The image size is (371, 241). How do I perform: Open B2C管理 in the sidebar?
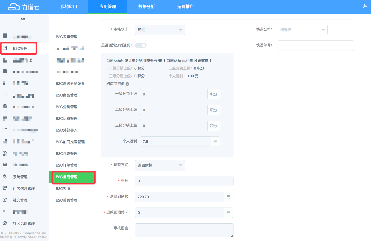20,49
